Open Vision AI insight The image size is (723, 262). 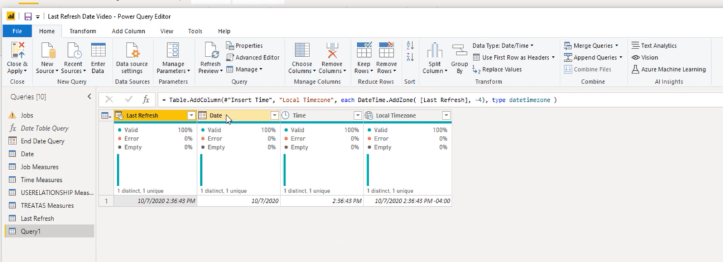point(645,58)
